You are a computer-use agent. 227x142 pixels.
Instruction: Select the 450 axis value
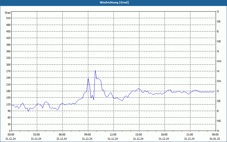pyautogui.click(x=9, y=32)
